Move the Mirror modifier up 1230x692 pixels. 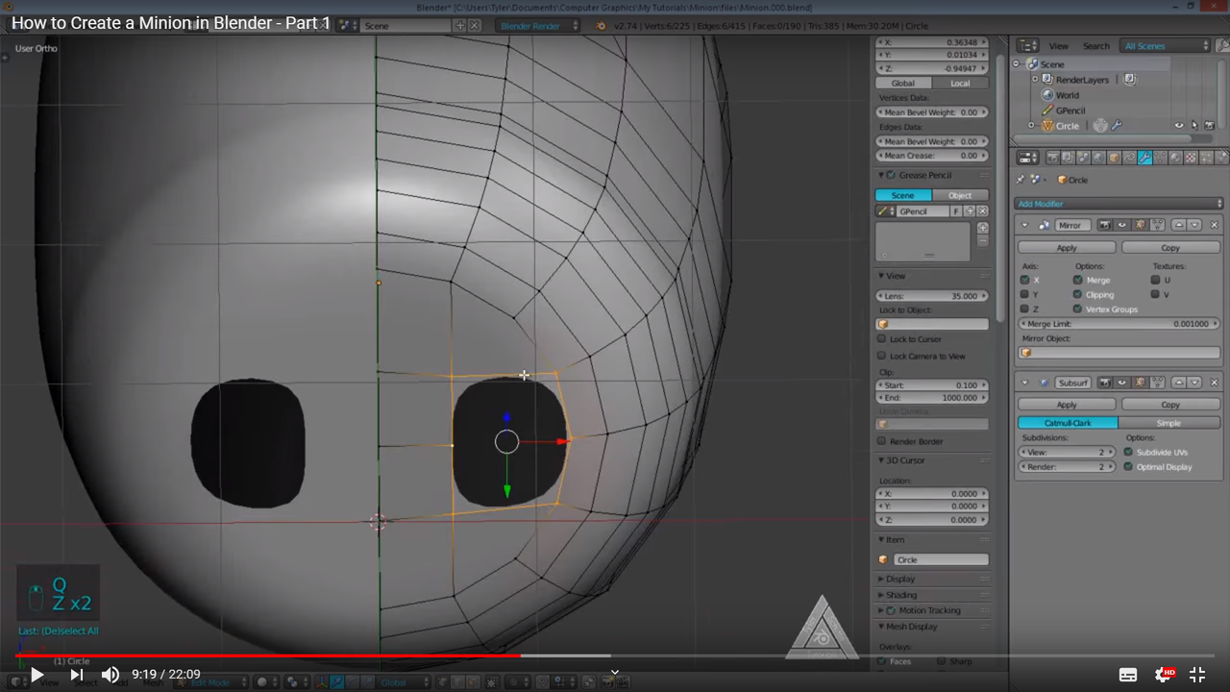(1179, 225)
